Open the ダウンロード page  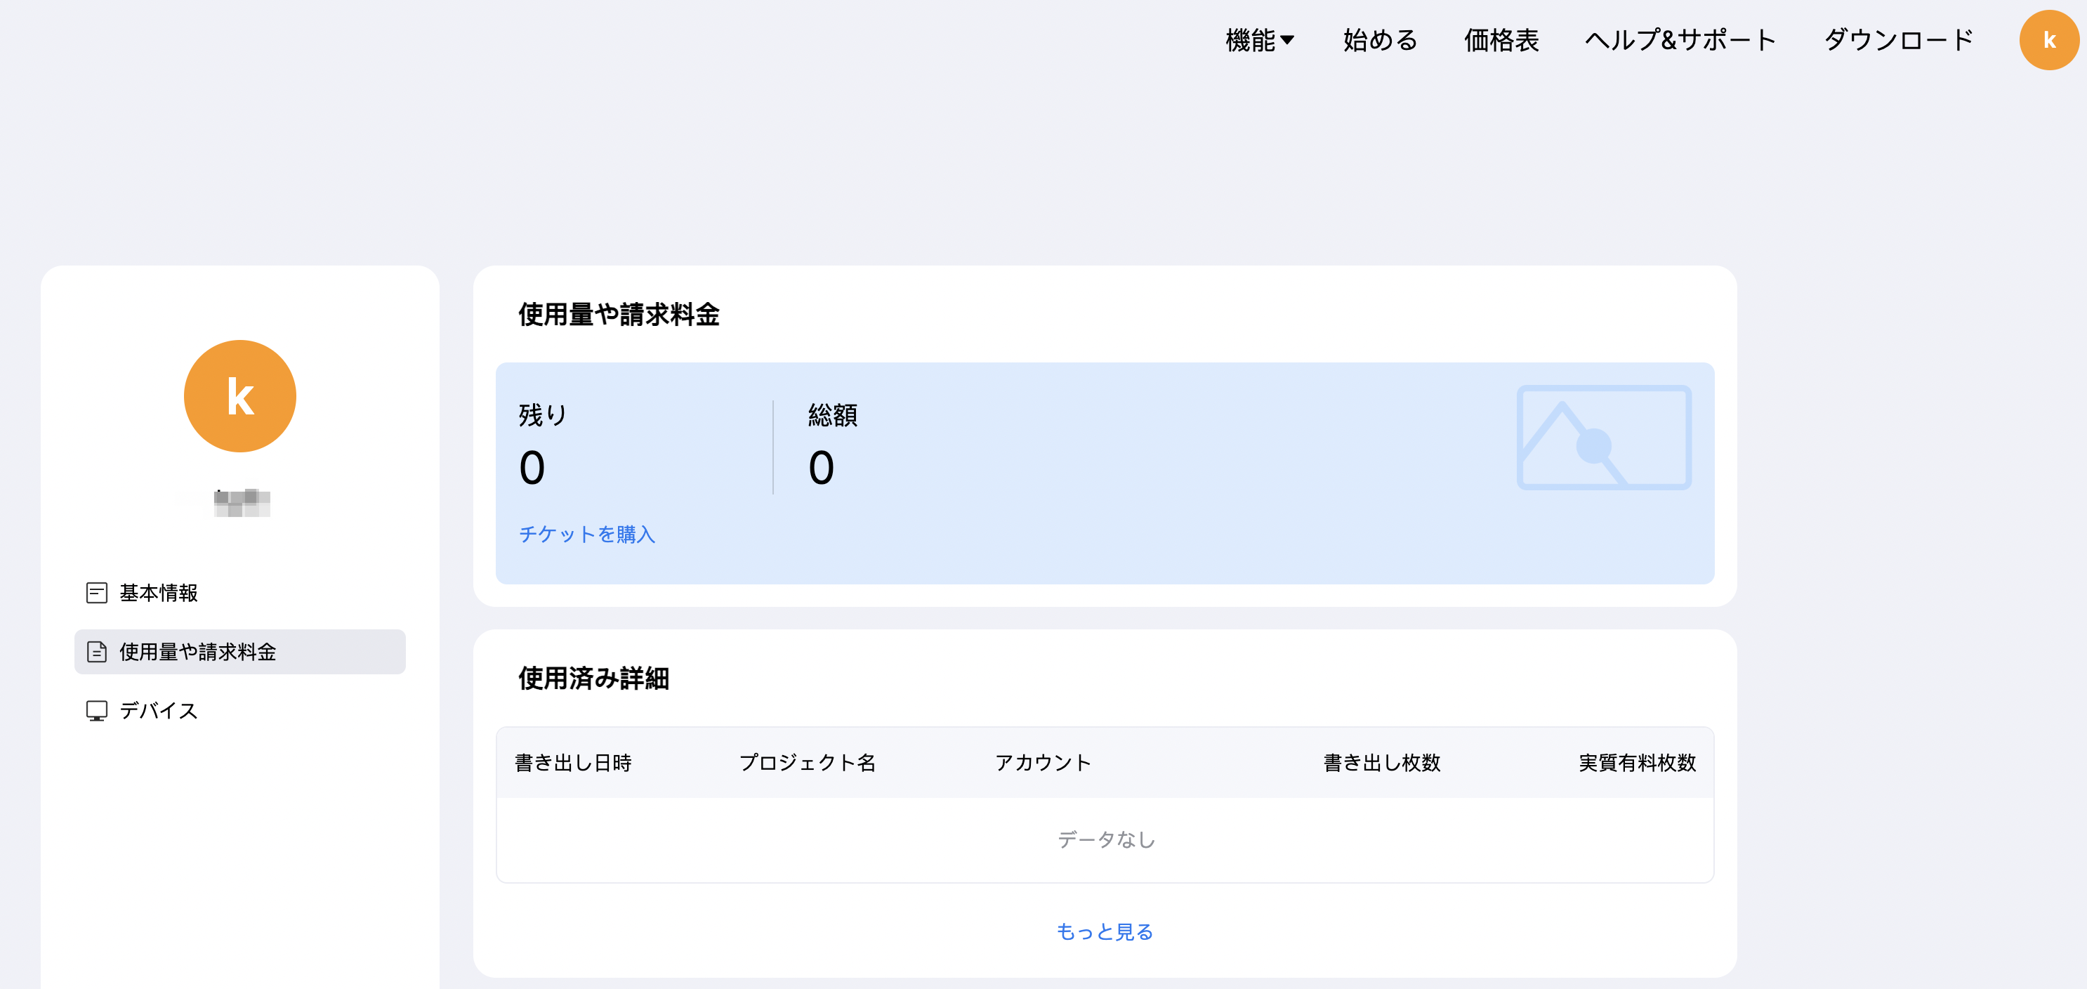click(1897, 41)
